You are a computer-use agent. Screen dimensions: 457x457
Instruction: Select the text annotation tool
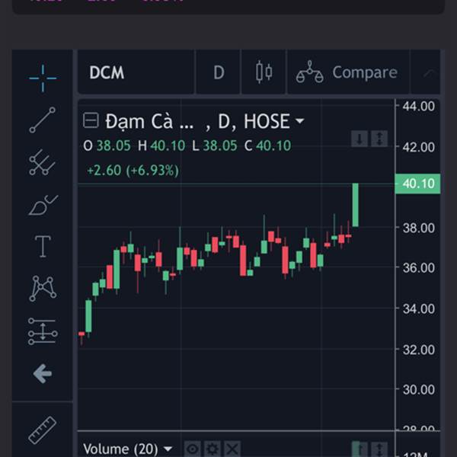pos(43,247)
